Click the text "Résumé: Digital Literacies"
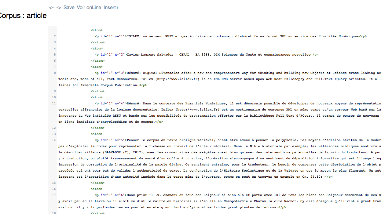 pos(153,73)
